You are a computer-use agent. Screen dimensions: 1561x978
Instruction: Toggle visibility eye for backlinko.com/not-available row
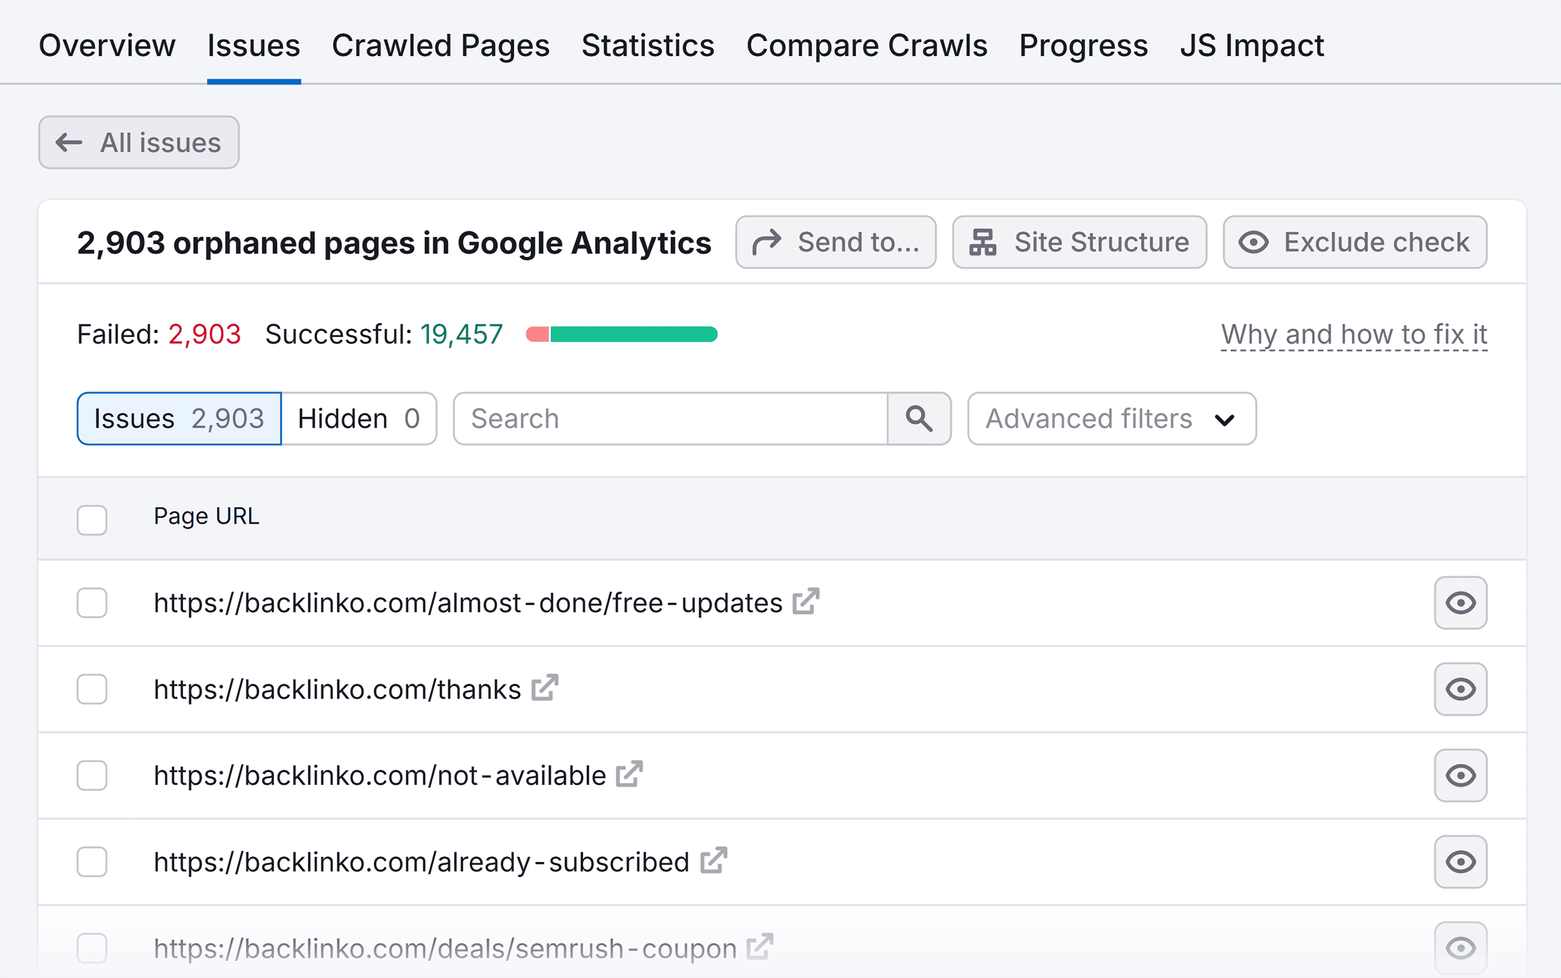(x=1460, y=776)
